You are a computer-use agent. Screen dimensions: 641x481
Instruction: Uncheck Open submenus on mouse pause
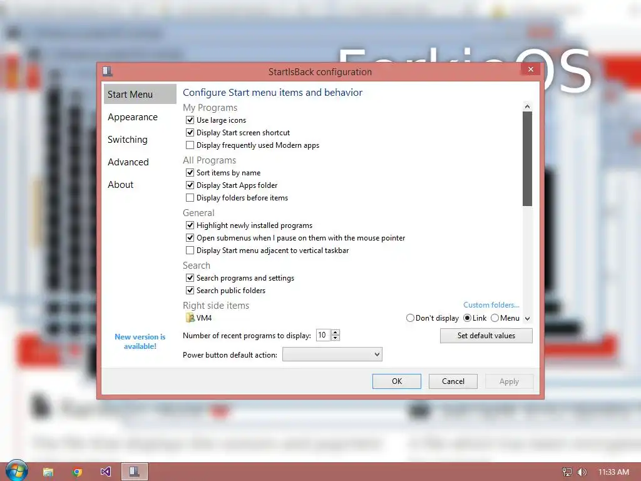point(190,238)
